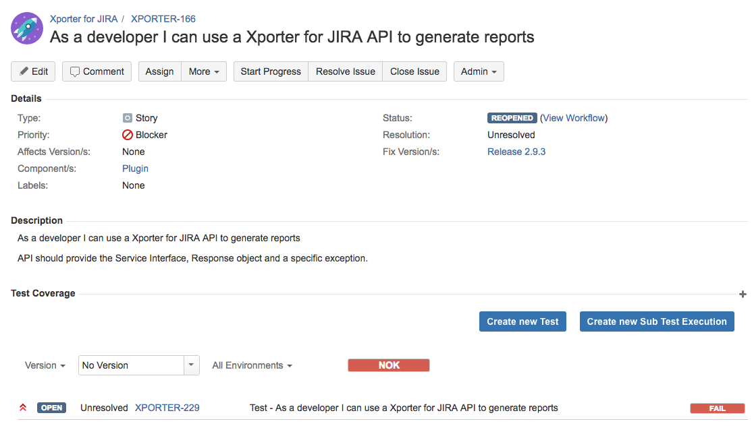Click the 'Blocker' priority value text
752x434 pixels.
pos(152,135)
